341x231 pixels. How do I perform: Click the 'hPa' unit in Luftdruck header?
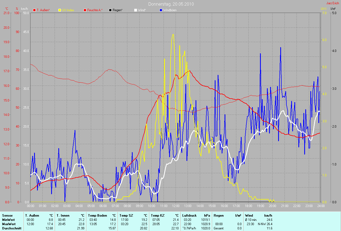(207, 215)
